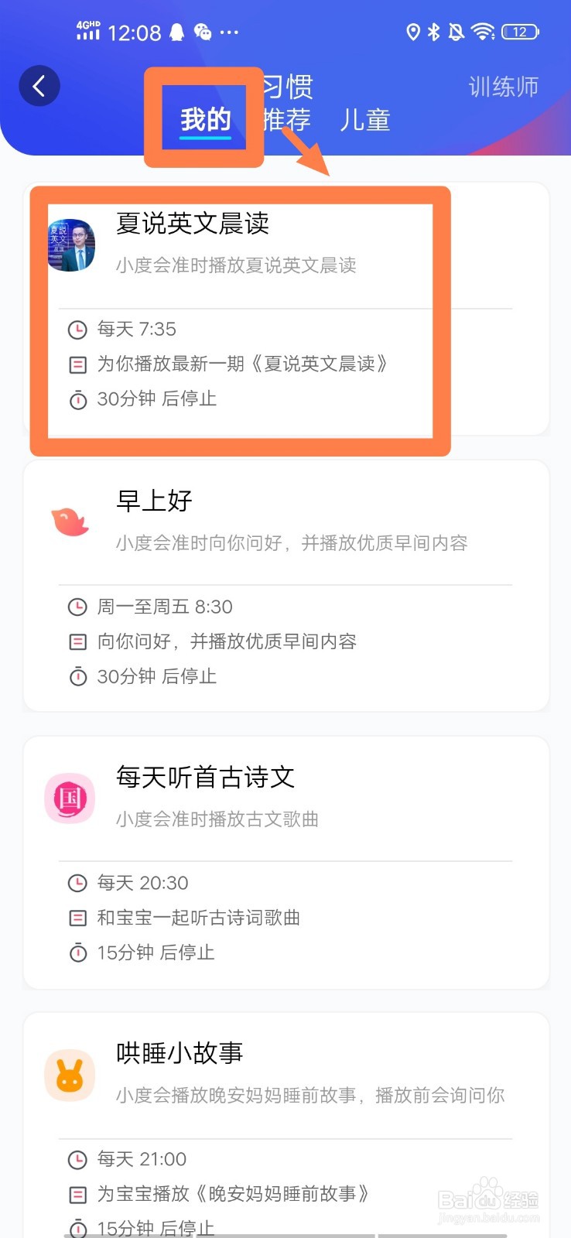Tap the clock icon beside 每天 21:00
Viewport: 571px width, 1238px height.
point(77,1160)
